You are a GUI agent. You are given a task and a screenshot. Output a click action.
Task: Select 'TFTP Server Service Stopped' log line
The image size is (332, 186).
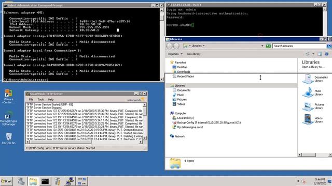point(44,107)
